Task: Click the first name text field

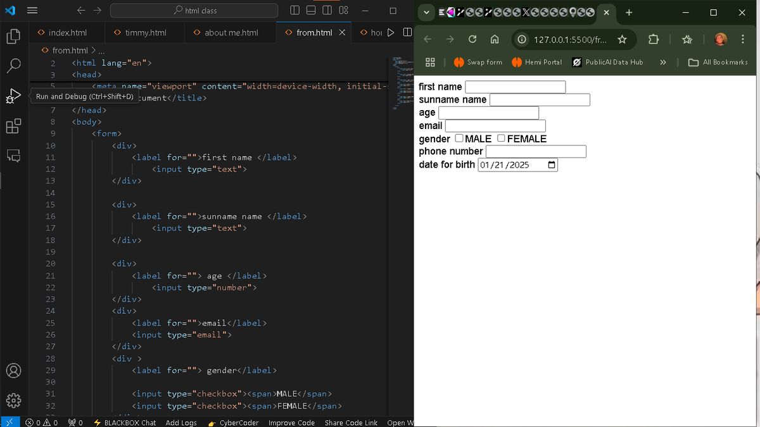Action: point(515,87)
